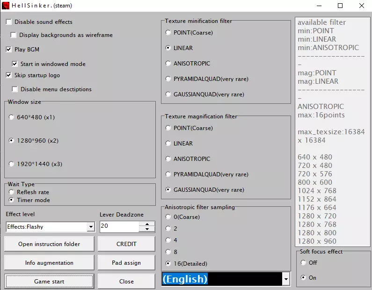
Task: Click 'mag:LINEAR' text in info panel
Action: coord(318,81)
